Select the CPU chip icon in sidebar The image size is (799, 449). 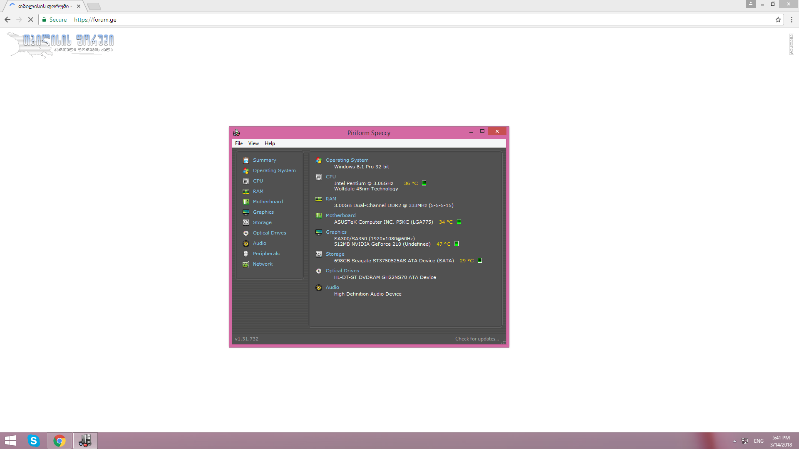(x=246, y=181)
